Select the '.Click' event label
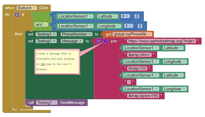 [43, 8]
